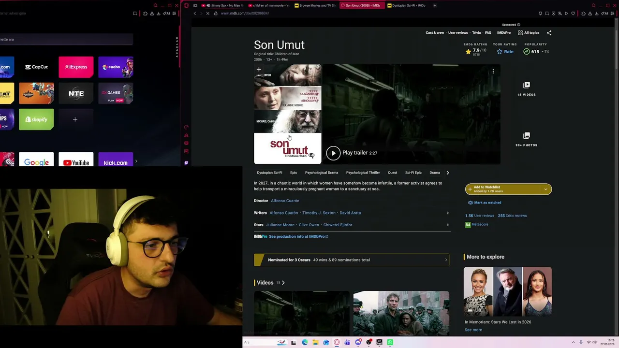The image size is (619, 348).
Task: Add Son Umut to Watchlist
Action: [x=503, y=189]
